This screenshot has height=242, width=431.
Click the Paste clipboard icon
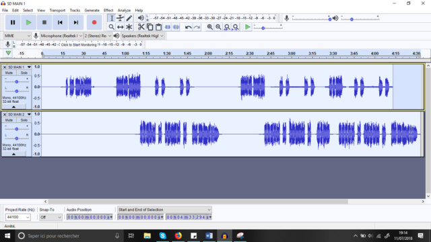(x=159, y=27)
